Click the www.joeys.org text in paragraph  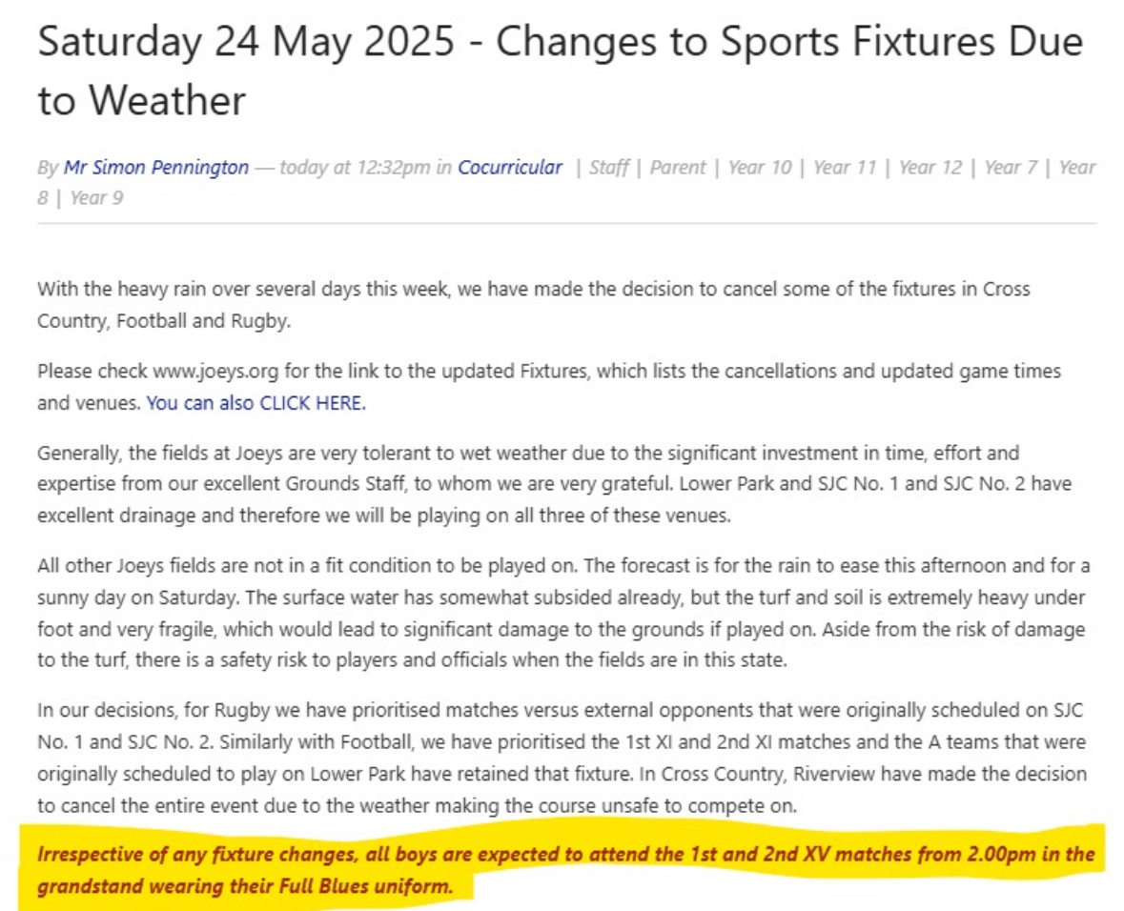coord(215,372)
